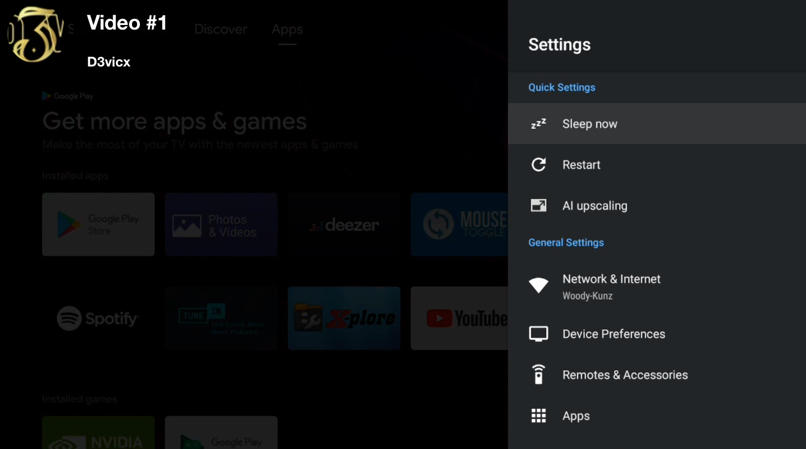Viewport: 806px width, 449px height.
Task: Click the Installed games label
Action: point(80,399)
